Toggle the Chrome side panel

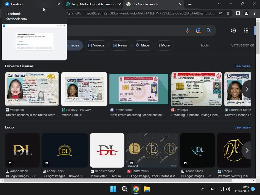tap(238, 13)
